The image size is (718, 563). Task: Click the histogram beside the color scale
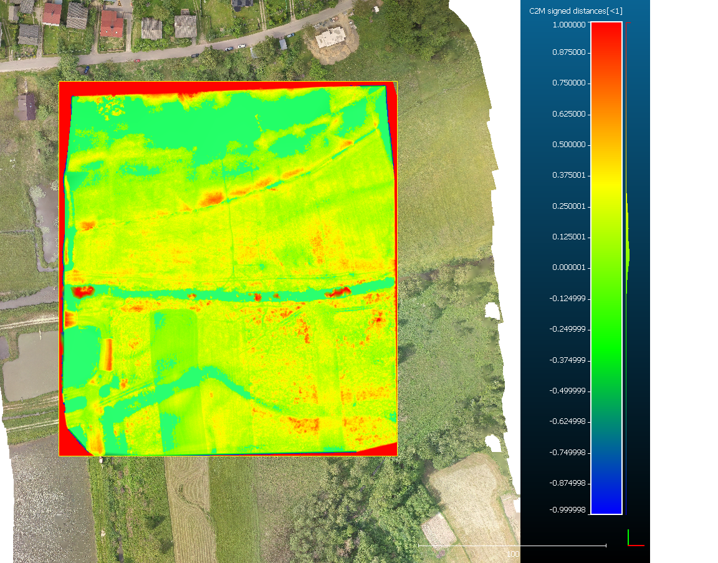pos(628,268)
